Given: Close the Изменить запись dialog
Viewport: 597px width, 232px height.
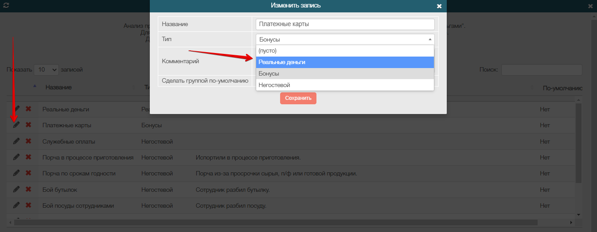Looking at the screenshot, I should click(x=439, y=6).
